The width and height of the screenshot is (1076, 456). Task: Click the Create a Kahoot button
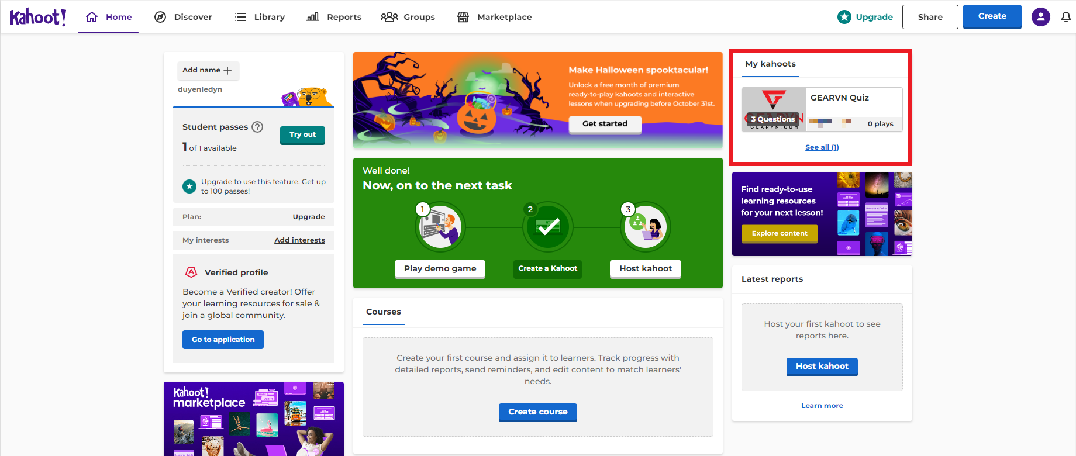pyautogui.click(x=547, y=269)
